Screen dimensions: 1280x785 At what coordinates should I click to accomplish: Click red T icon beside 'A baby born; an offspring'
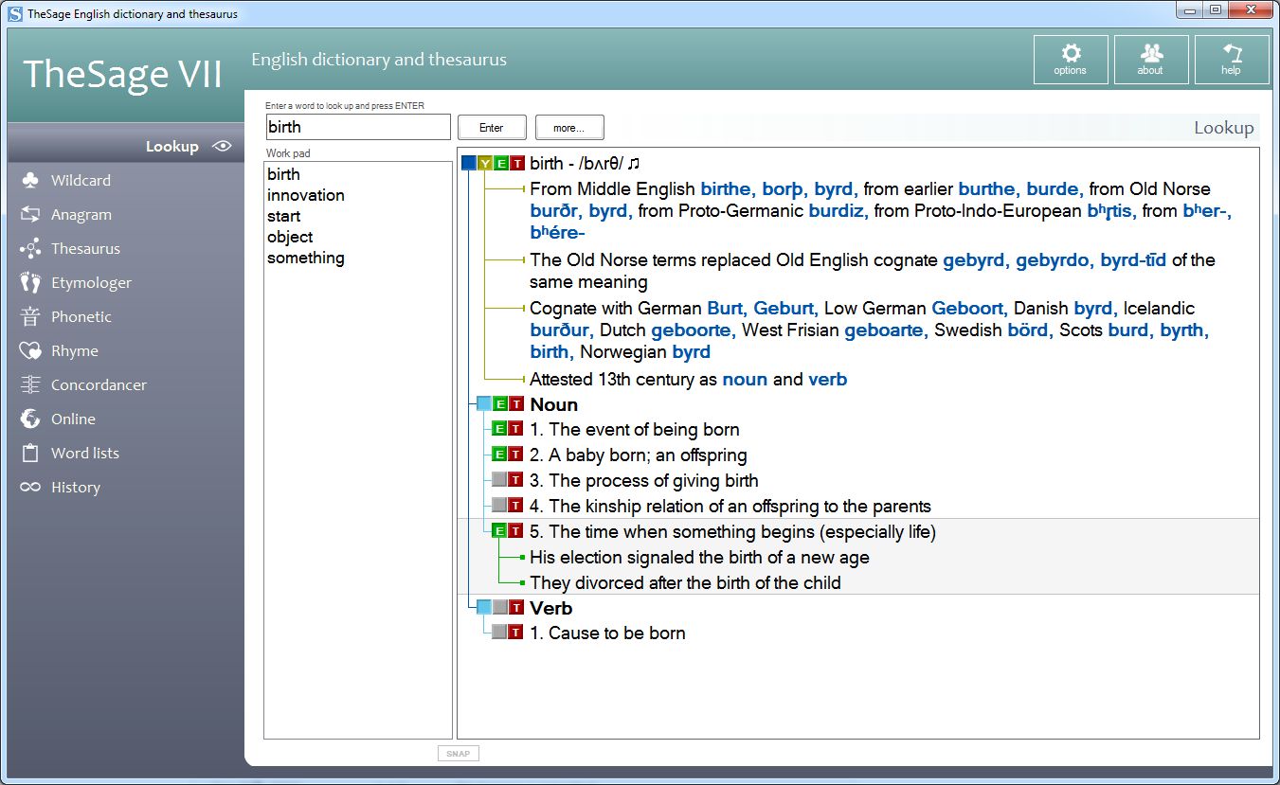click(x=515, y=455)
